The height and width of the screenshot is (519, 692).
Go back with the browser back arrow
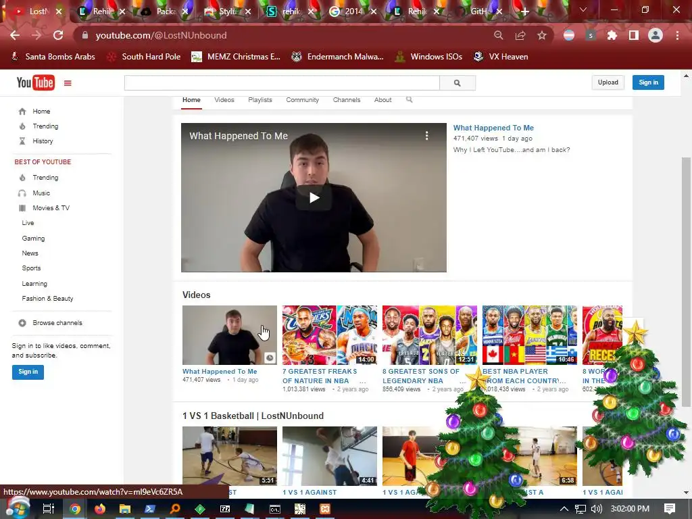[x=15, y=35]
